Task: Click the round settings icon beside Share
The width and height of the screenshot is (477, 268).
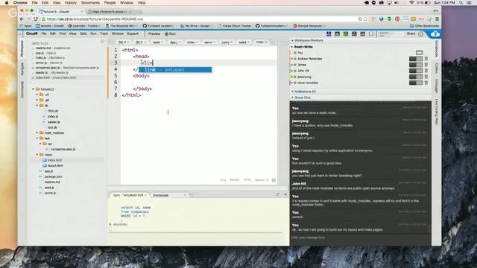Action: pos(420,34)
